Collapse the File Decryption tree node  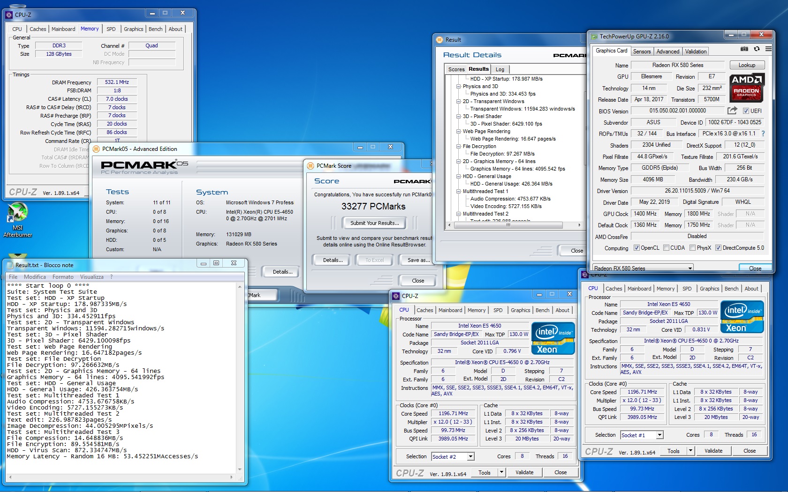point(459,146)
